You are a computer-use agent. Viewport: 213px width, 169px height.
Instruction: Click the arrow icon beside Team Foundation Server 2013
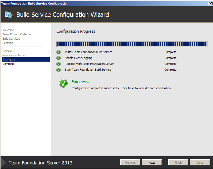tap(4, 162)
